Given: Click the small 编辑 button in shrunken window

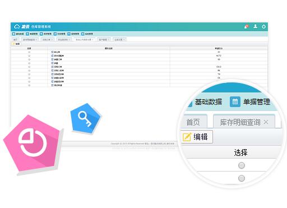Looking at the screenshot, I should point(16,44).
